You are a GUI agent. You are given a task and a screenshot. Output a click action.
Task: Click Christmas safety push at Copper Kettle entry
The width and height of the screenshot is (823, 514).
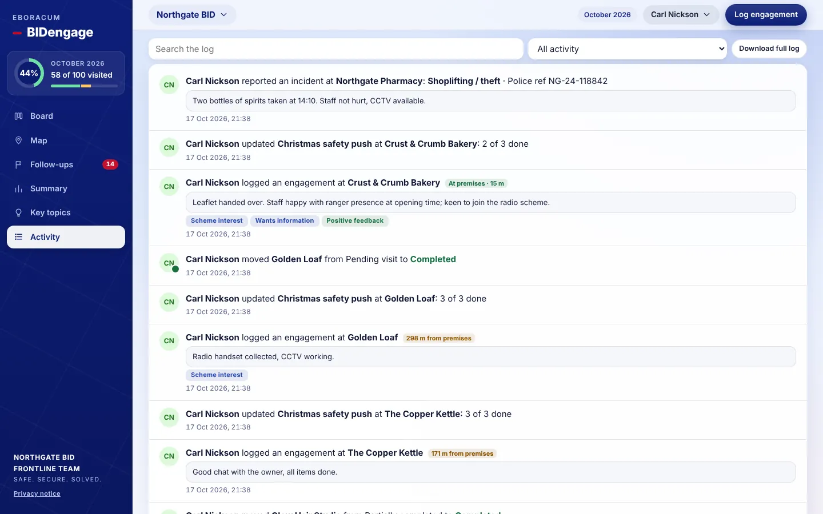325,414
